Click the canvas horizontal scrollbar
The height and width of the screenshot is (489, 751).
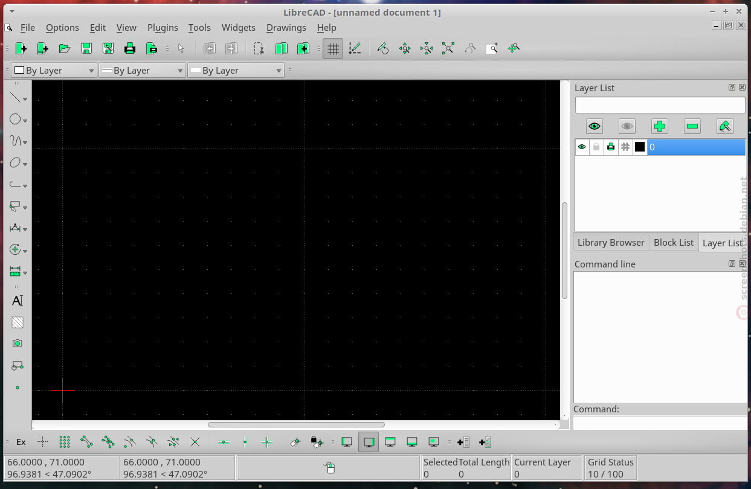pos(296,425)
